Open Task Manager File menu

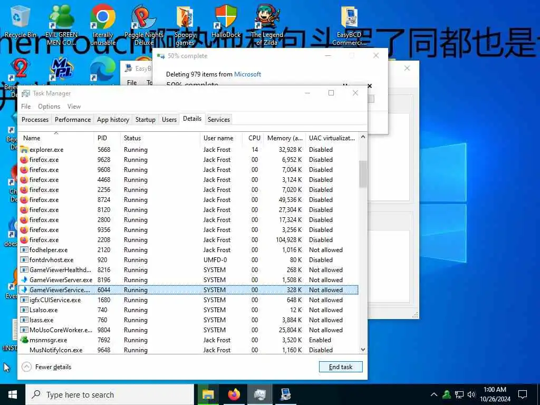26,107
